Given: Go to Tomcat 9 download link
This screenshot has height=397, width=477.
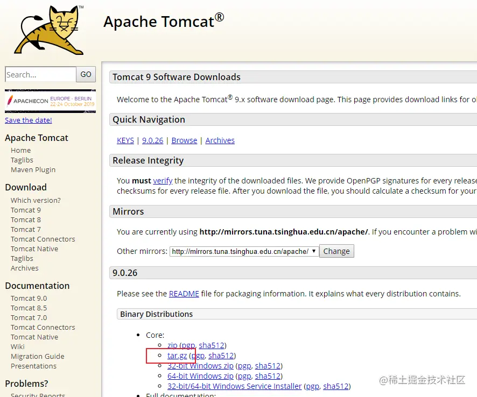Looking at the screenshot, I should [x=25, y=210].
